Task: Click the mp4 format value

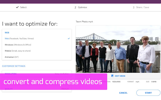Action: tap(137, 82)
